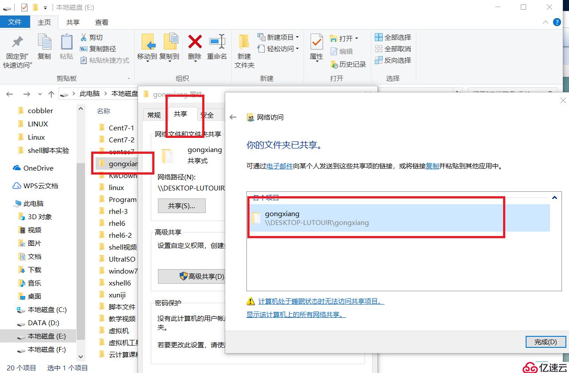Viewport: 569px width, 373px height.
Task: Choose Paste shortcut command
Action: pos(104,61)
